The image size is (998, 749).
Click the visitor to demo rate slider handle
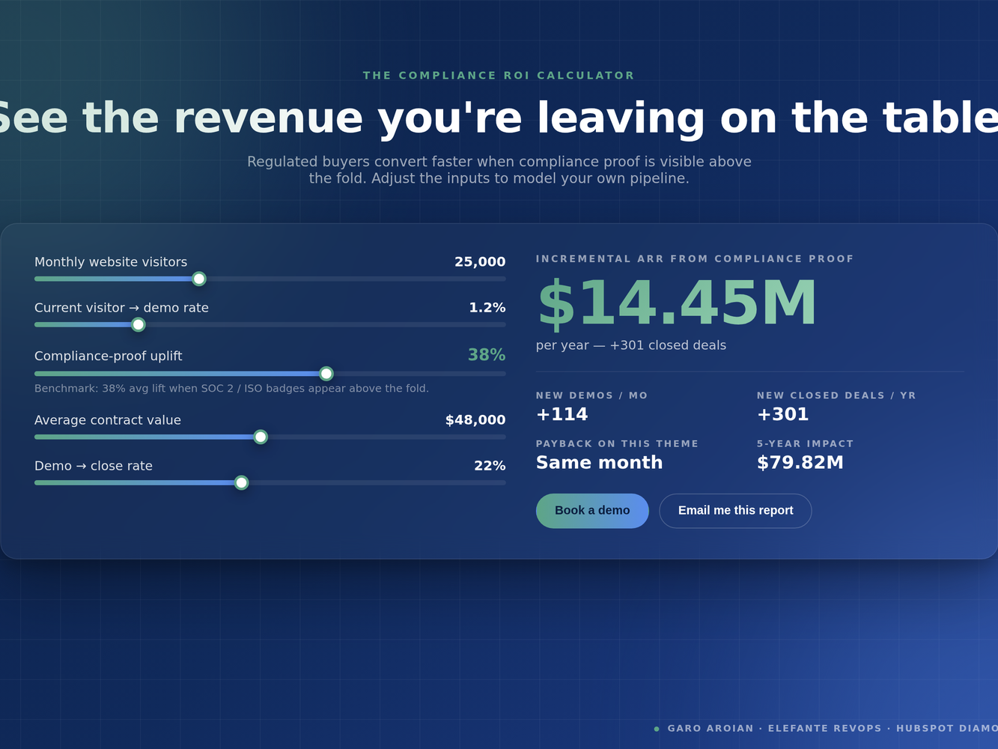tap(139, 324)
